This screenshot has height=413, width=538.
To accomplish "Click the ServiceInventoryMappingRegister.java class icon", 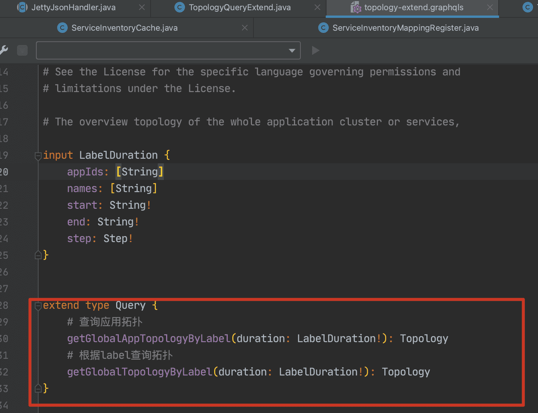I will (x=323, y=28).
